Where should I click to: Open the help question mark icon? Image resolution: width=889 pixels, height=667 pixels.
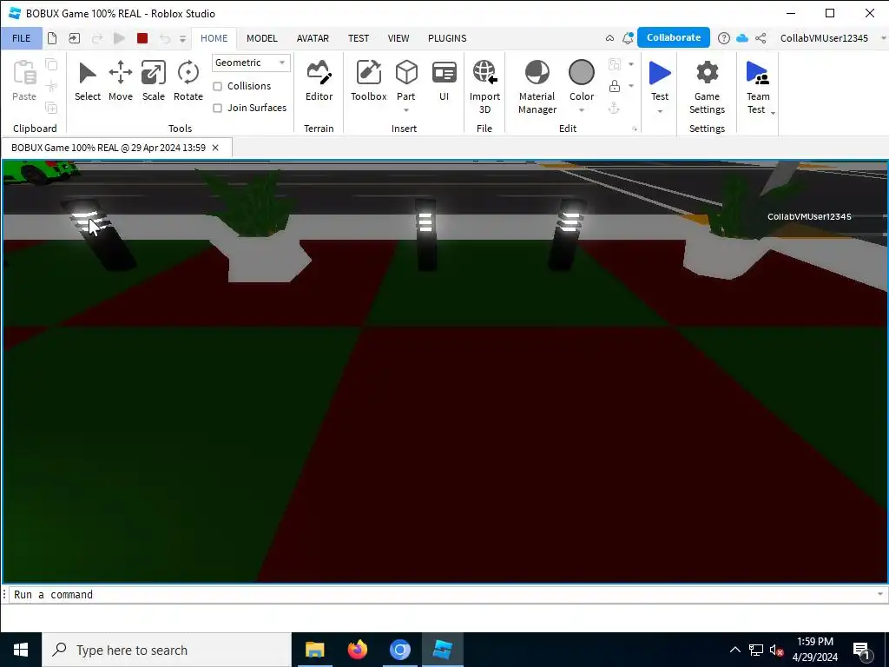723,38
